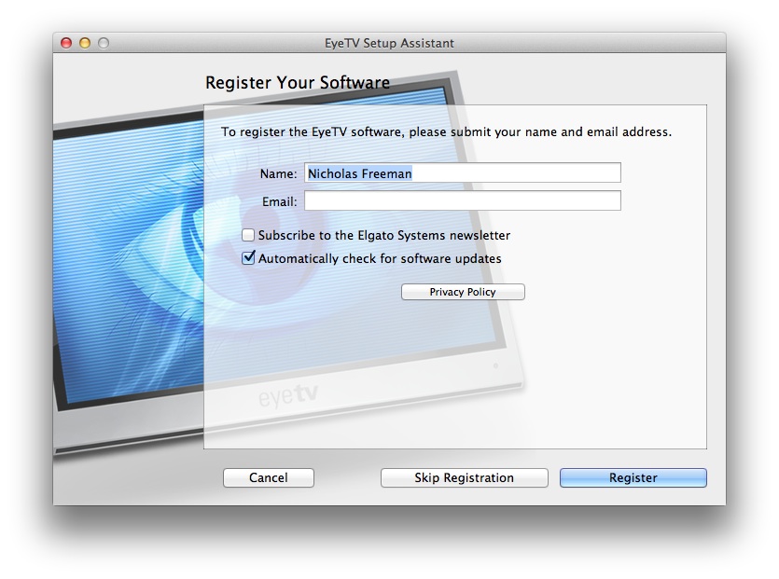This screenshot has width=779, height=579.
Task: Enable Subscribe to Elgato Systems newsletter checkbox
Action: click(x=248, y=235)
